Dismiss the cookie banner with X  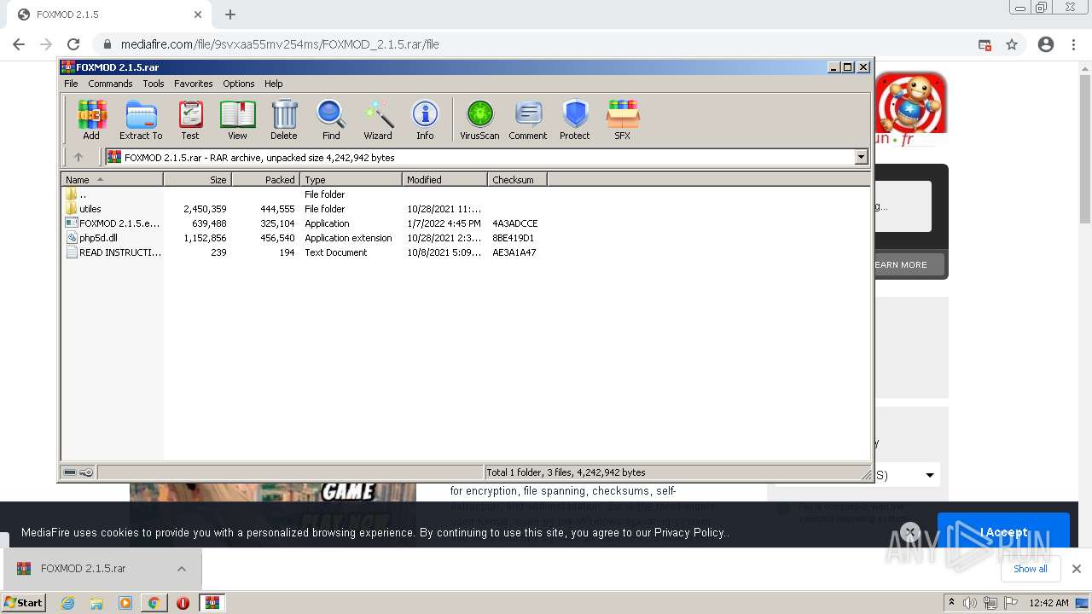[x=910, y=532]
